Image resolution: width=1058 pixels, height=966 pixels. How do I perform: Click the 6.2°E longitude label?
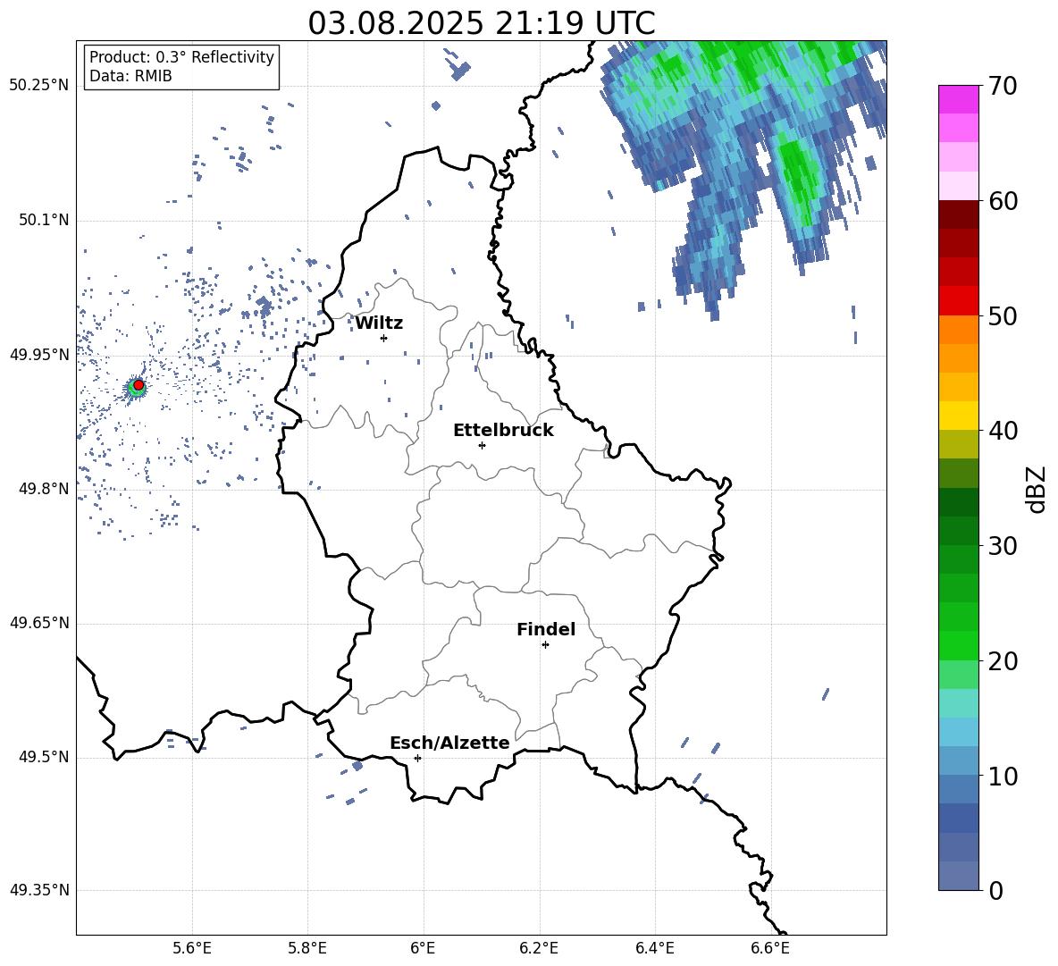click(x=539, y=948)
